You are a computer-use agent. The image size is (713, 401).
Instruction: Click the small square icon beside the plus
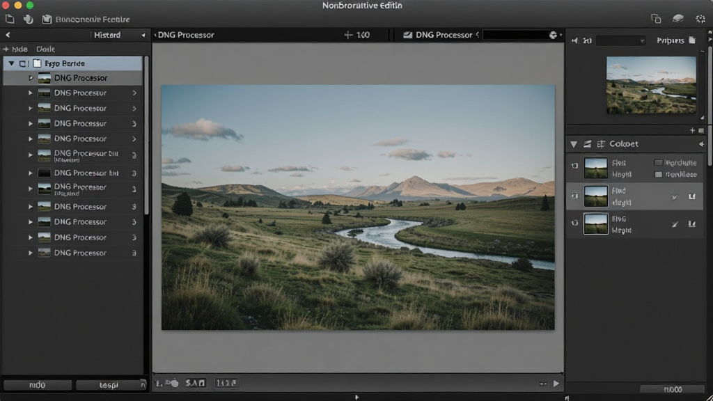click(x=700, y=130)
